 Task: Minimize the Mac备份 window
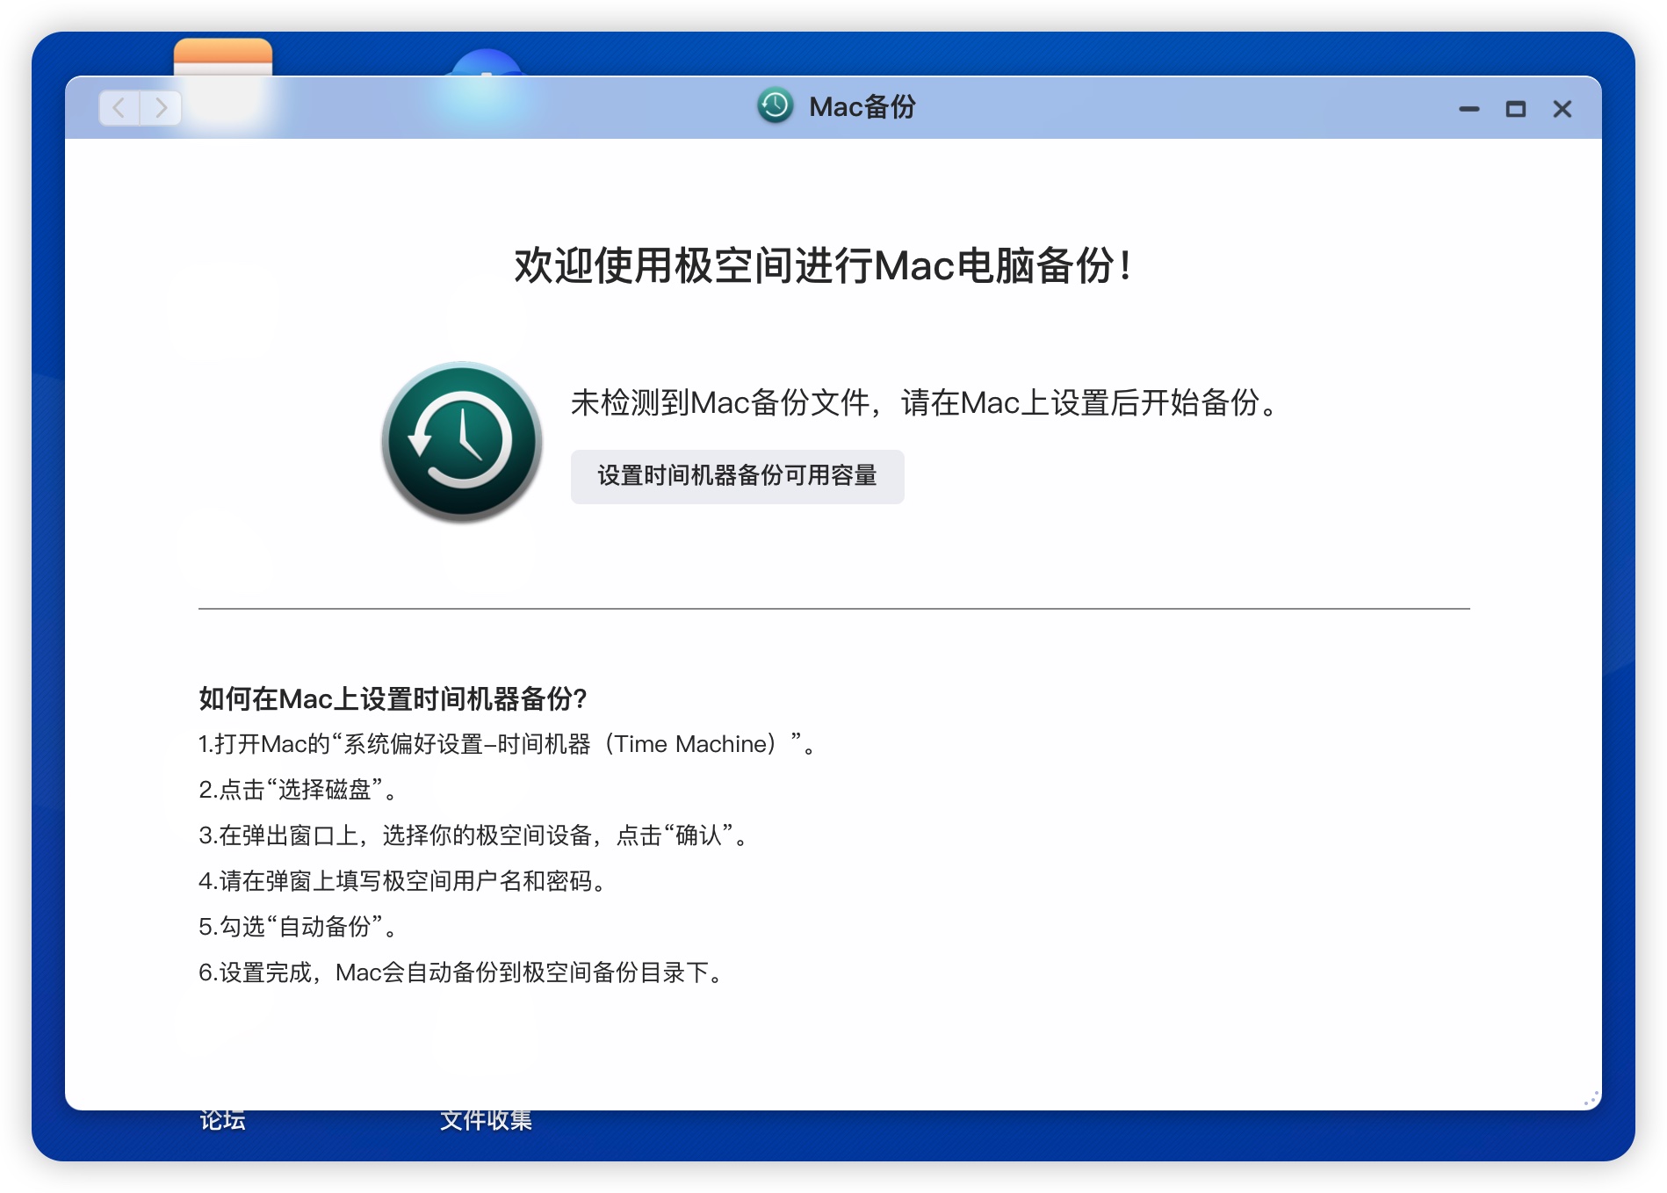[1469, 109]
